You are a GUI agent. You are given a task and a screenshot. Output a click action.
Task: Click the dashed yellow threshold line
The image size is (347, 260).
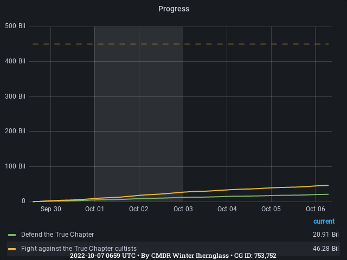pyautogui.click(x=181, y=44)
